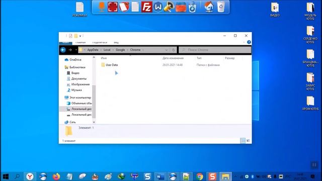
Task: Click Local in the address path
Action: coord(107,50)
